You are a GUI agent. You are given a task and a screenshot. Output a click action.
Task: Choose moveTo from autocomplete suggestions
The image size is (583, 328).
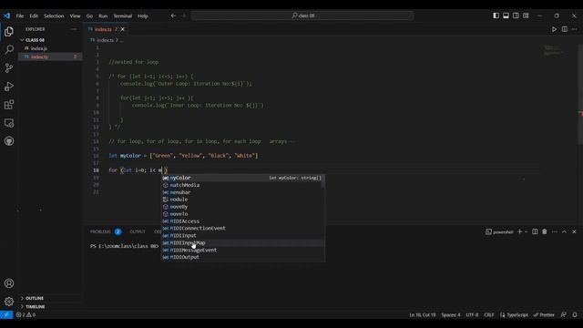point(243,214)
